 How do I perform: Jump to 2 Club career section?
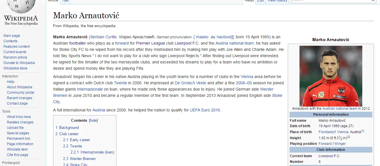(x=67, y=134)
